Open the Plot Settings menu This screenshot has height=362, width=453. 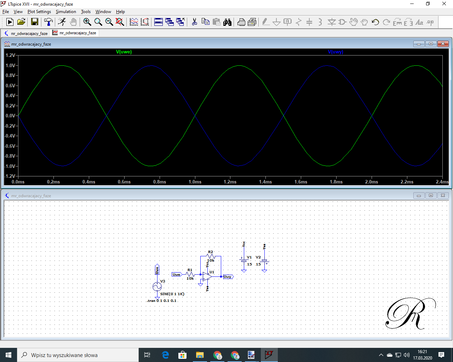39,12
